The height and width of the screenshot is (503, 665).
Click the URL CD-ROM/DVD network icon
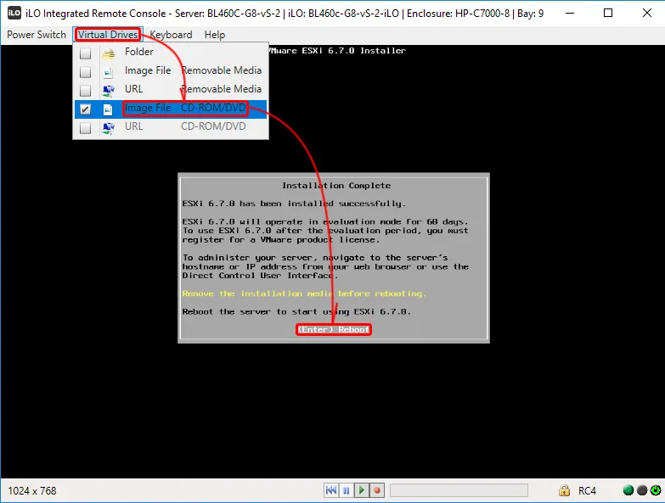point(109,128)
